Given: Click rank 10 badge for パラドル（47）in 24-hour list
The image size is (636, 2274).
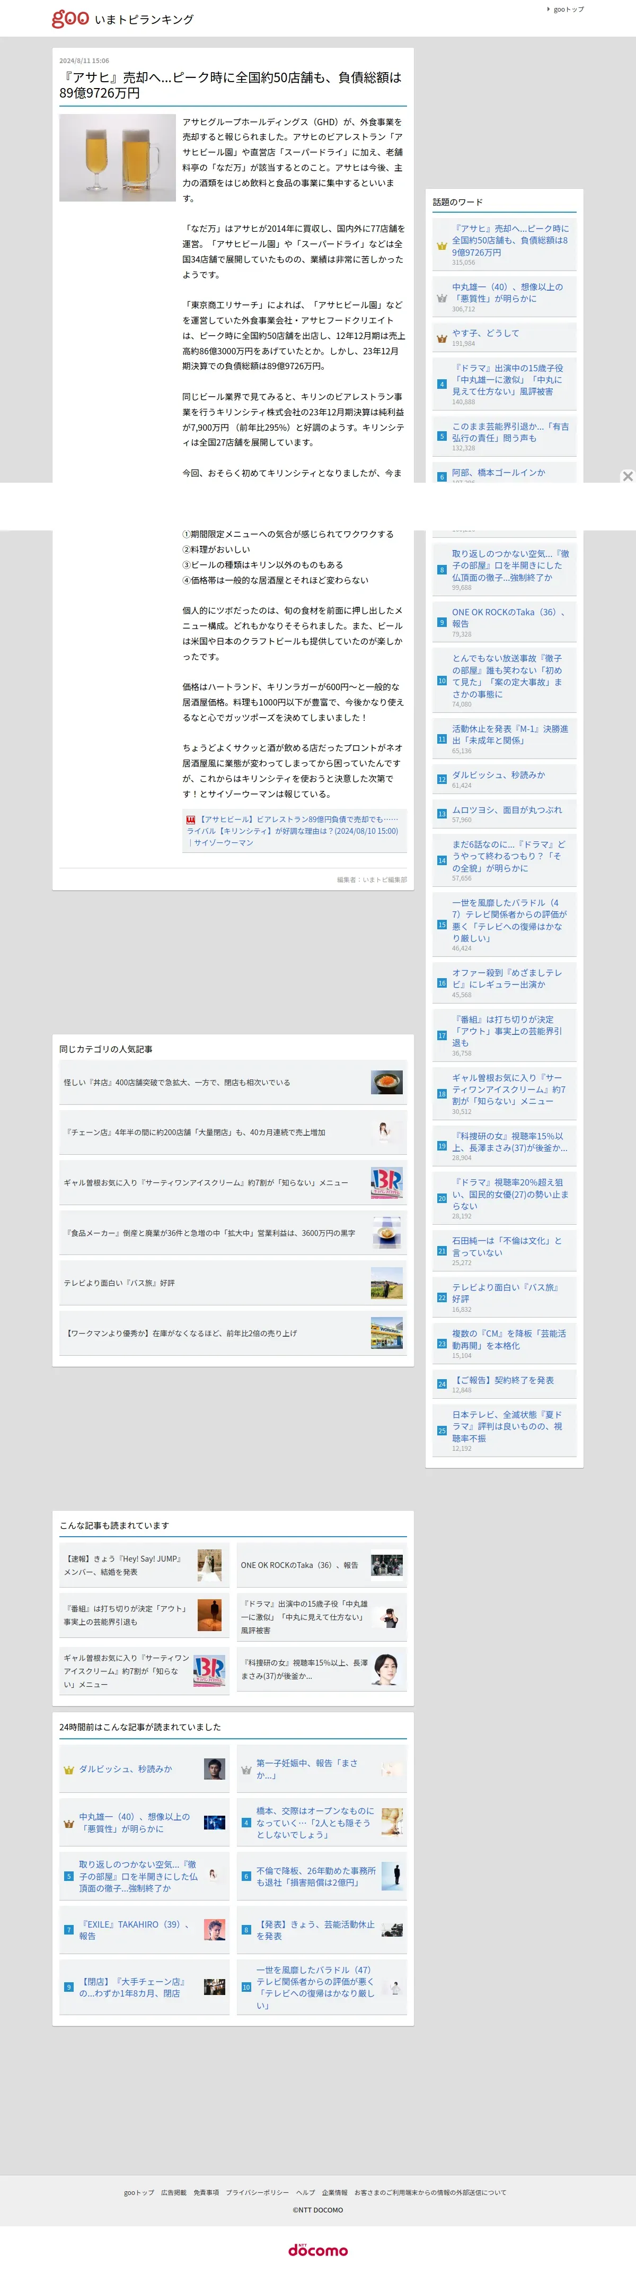Looking at the screenshot, I should click(x=246, y=1987).
